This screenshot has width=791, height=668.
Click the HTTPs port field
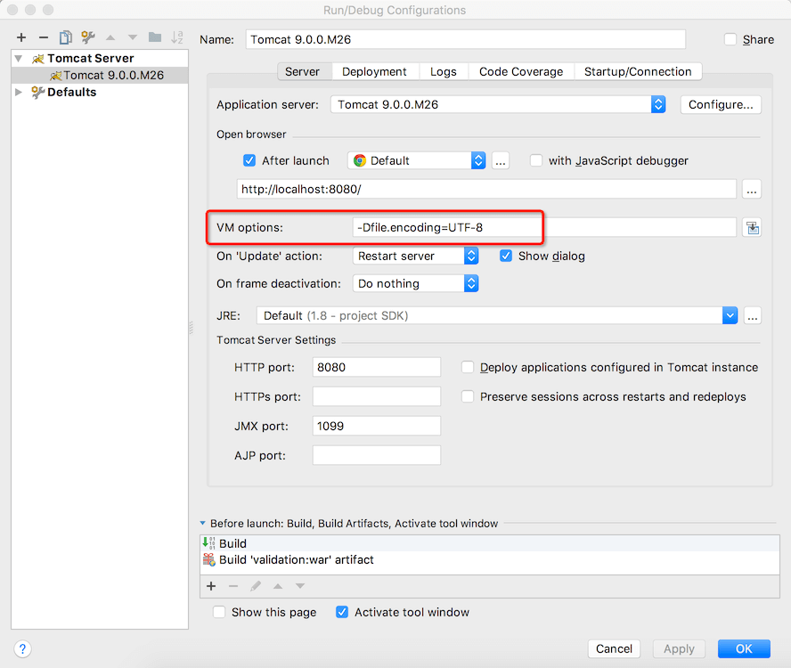pos(376,396)
